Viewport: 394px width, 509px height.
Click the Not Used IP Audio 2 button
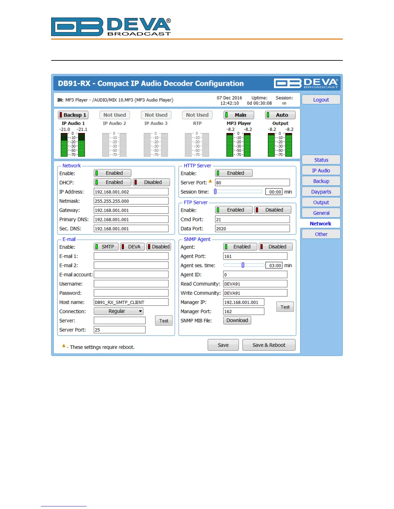click(x=115, y=115)
